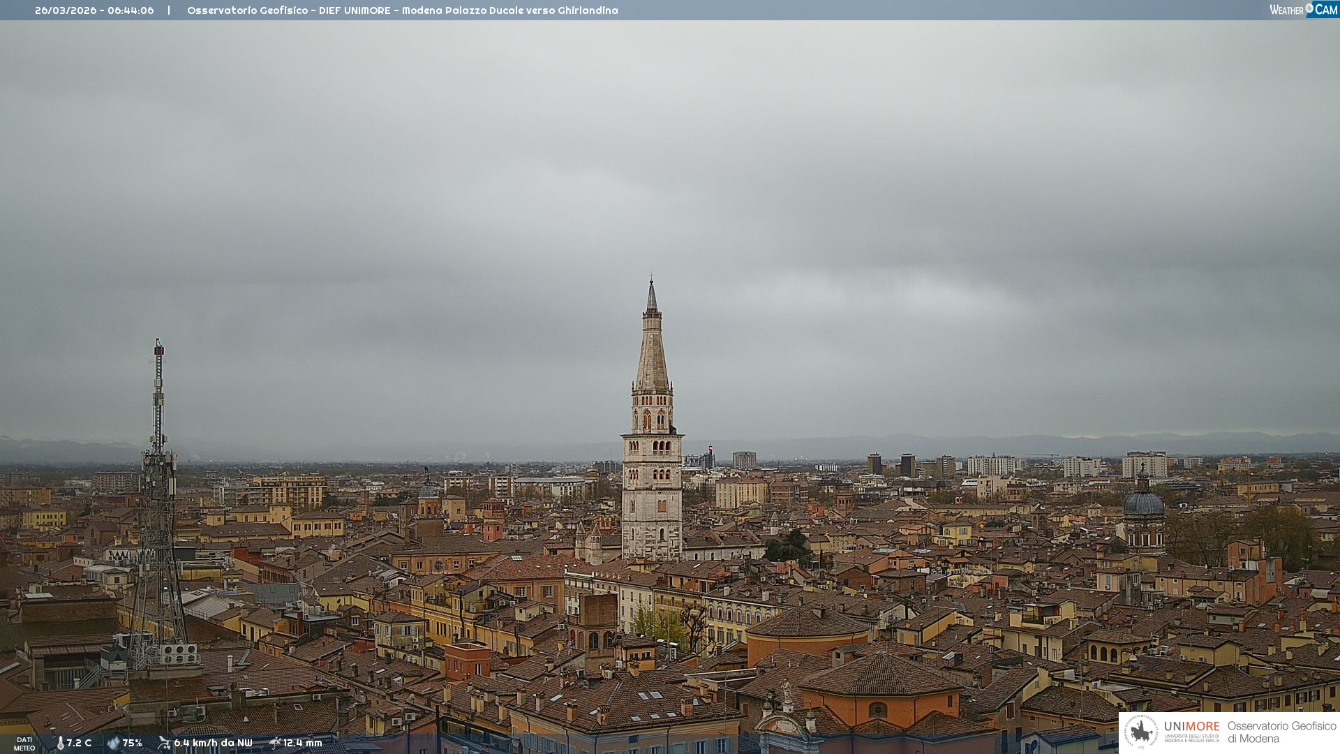Click the Weather word in the WeatherCam logo
Image resolution: width=1340 pixels, height=754 pixels.
[1286, 10]
